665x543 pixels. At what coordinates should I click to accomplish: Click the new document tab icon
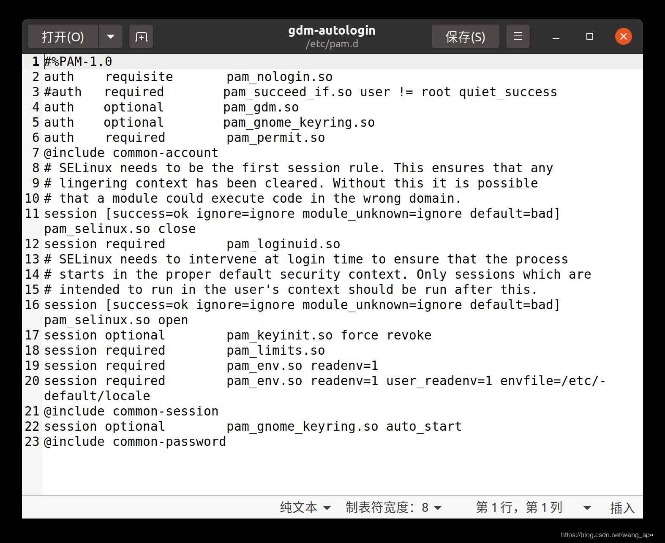(x=141, y=37)
